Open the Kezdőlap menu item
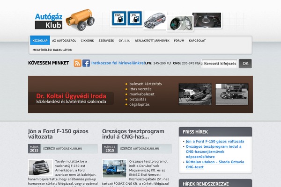 pyautogui.click(x=40, y=41)
